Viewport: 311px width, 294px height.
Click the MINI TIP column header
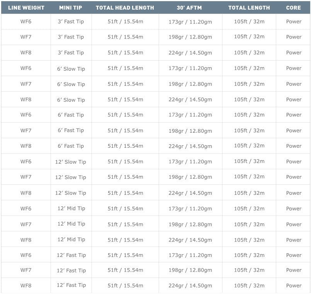pos(71,8)
